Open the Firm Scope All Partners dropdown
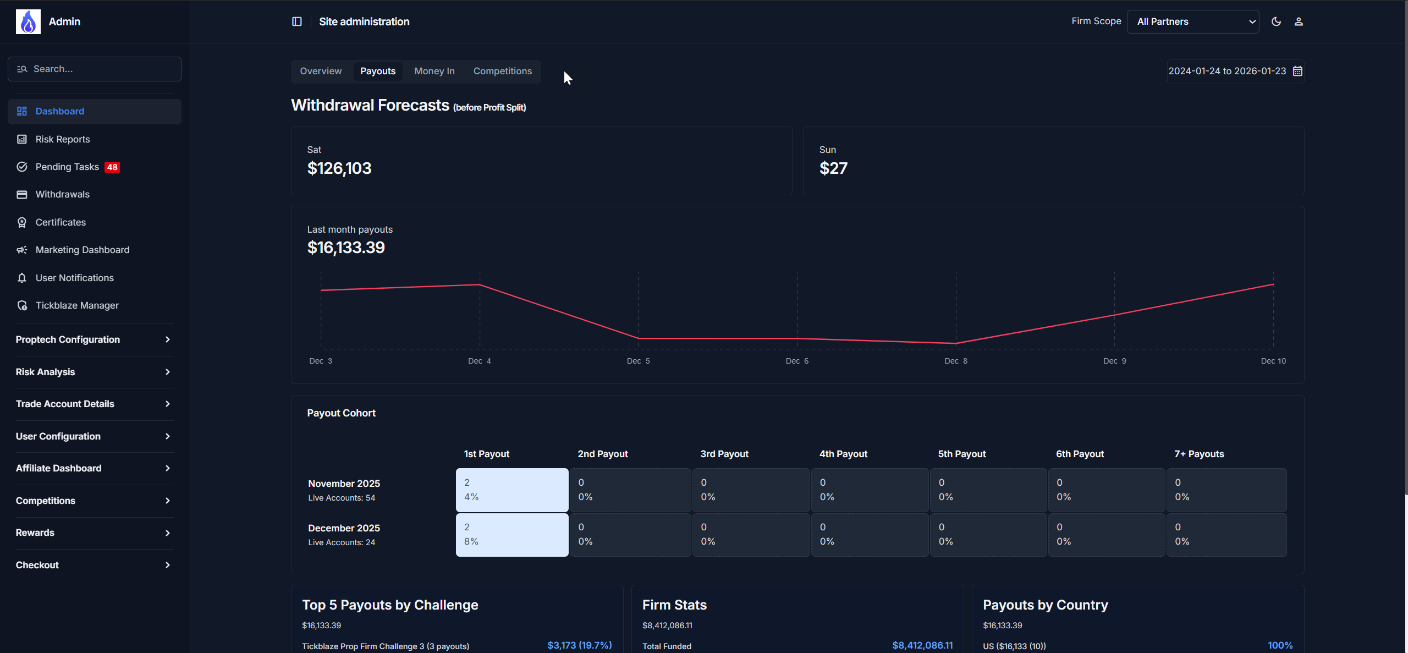The height and width of the screenshot is (653, 1408). 1192,21
